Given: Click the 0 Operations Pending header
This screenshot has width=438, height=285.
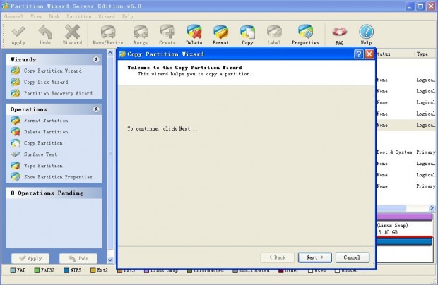Looking at the screenshot, I should [x=54, y=193].
